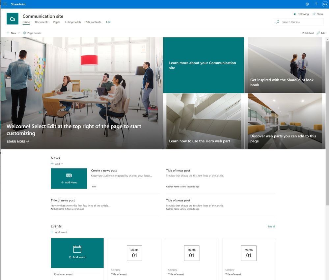Click the Cs site logo

pos(13,19)
